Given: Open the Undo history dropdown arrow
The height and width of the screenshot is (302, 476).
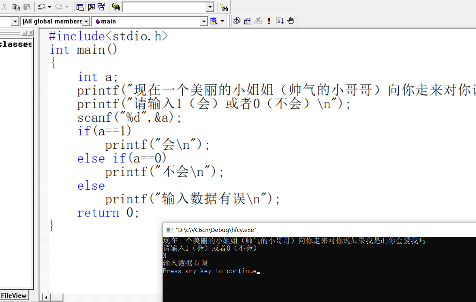Looking at the screenshot, I should [x=50, y=7].
